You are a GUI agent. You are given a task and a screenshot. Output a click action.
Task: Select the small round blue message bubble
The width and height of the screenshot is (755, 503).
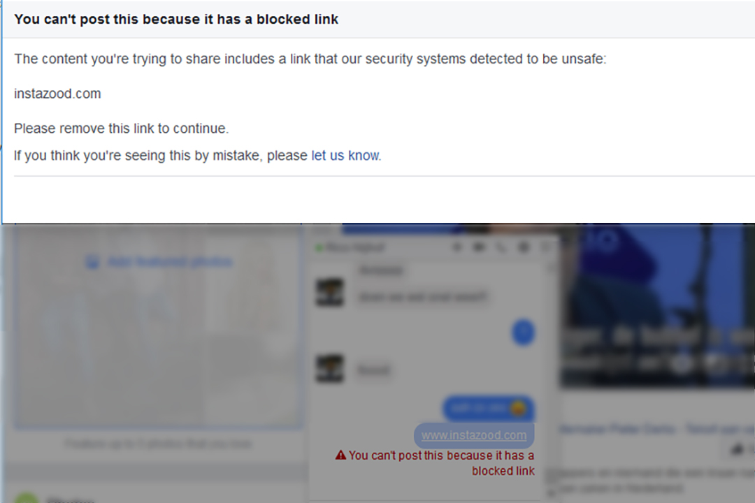tap(523, 332)
